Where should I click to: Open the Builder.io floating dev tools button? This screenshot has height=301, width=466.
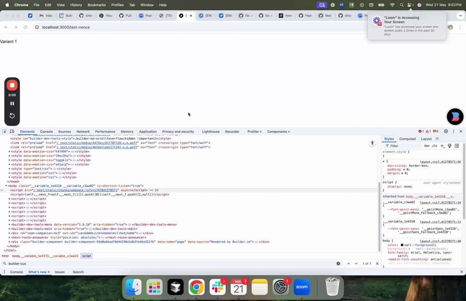coord(455,116)
